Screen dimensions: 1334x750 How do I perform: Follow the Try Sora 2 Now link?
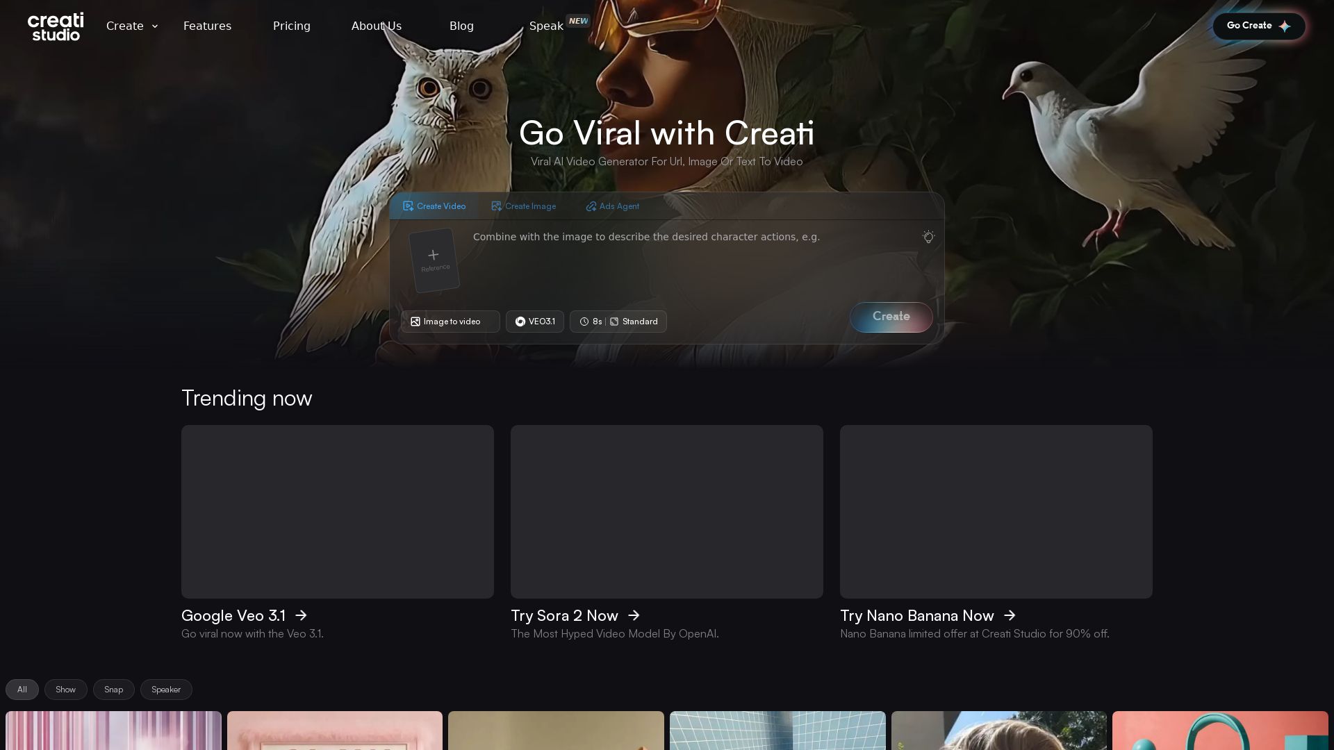pos(575,616)
